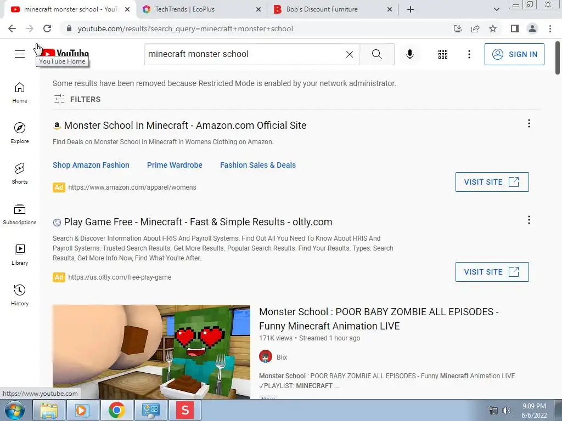Open options menu for the oltly.com ad
Viewport: 562px width, 421px height.
coord(529,220)
